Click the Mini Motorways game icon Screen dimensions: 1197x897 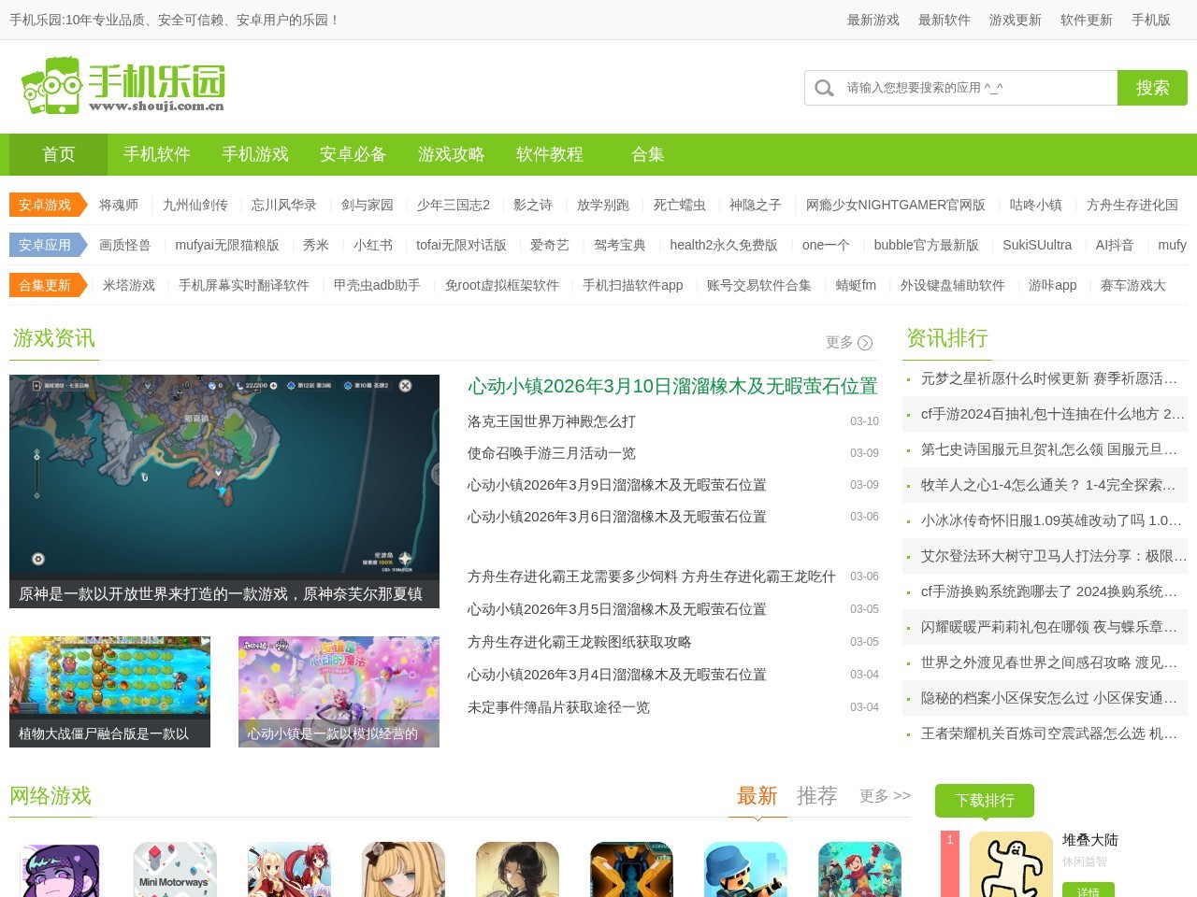pyautogui.click(x=175, y=869)
